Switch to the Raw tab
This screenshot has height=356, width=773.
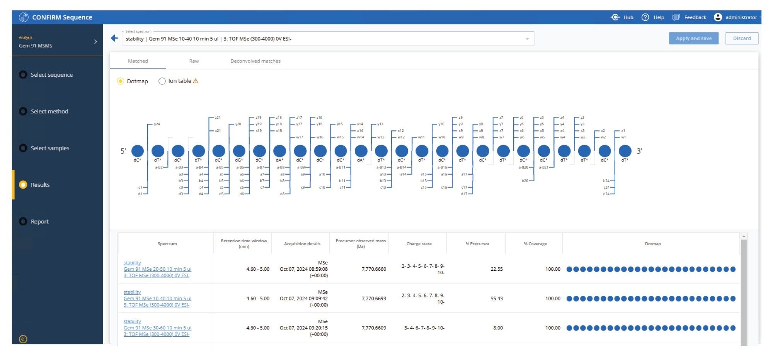194,61
